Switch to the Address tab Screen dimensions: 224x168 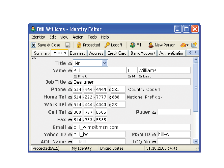96,53
